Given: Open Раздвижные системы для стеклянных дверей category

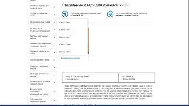Looking at the screenshot, I should point(40,45).
